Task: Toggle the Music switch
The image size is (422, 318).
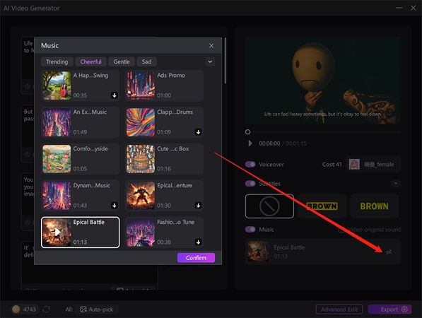Action: coord(250,229)
